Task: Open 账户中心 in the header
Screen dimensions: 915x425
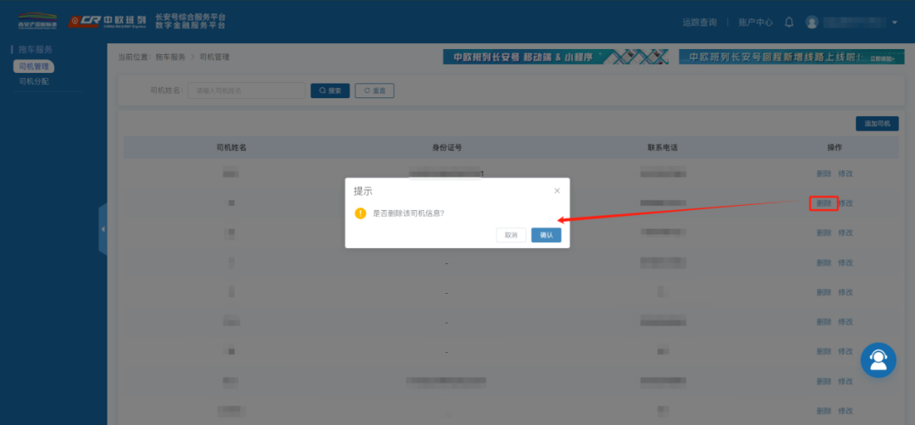Action: pos(756,22)
